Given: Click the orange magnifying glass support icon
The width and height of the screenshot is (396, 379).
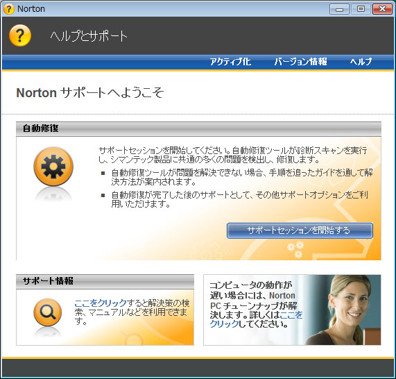Looking at the screenshot, I should pos(47,312).
